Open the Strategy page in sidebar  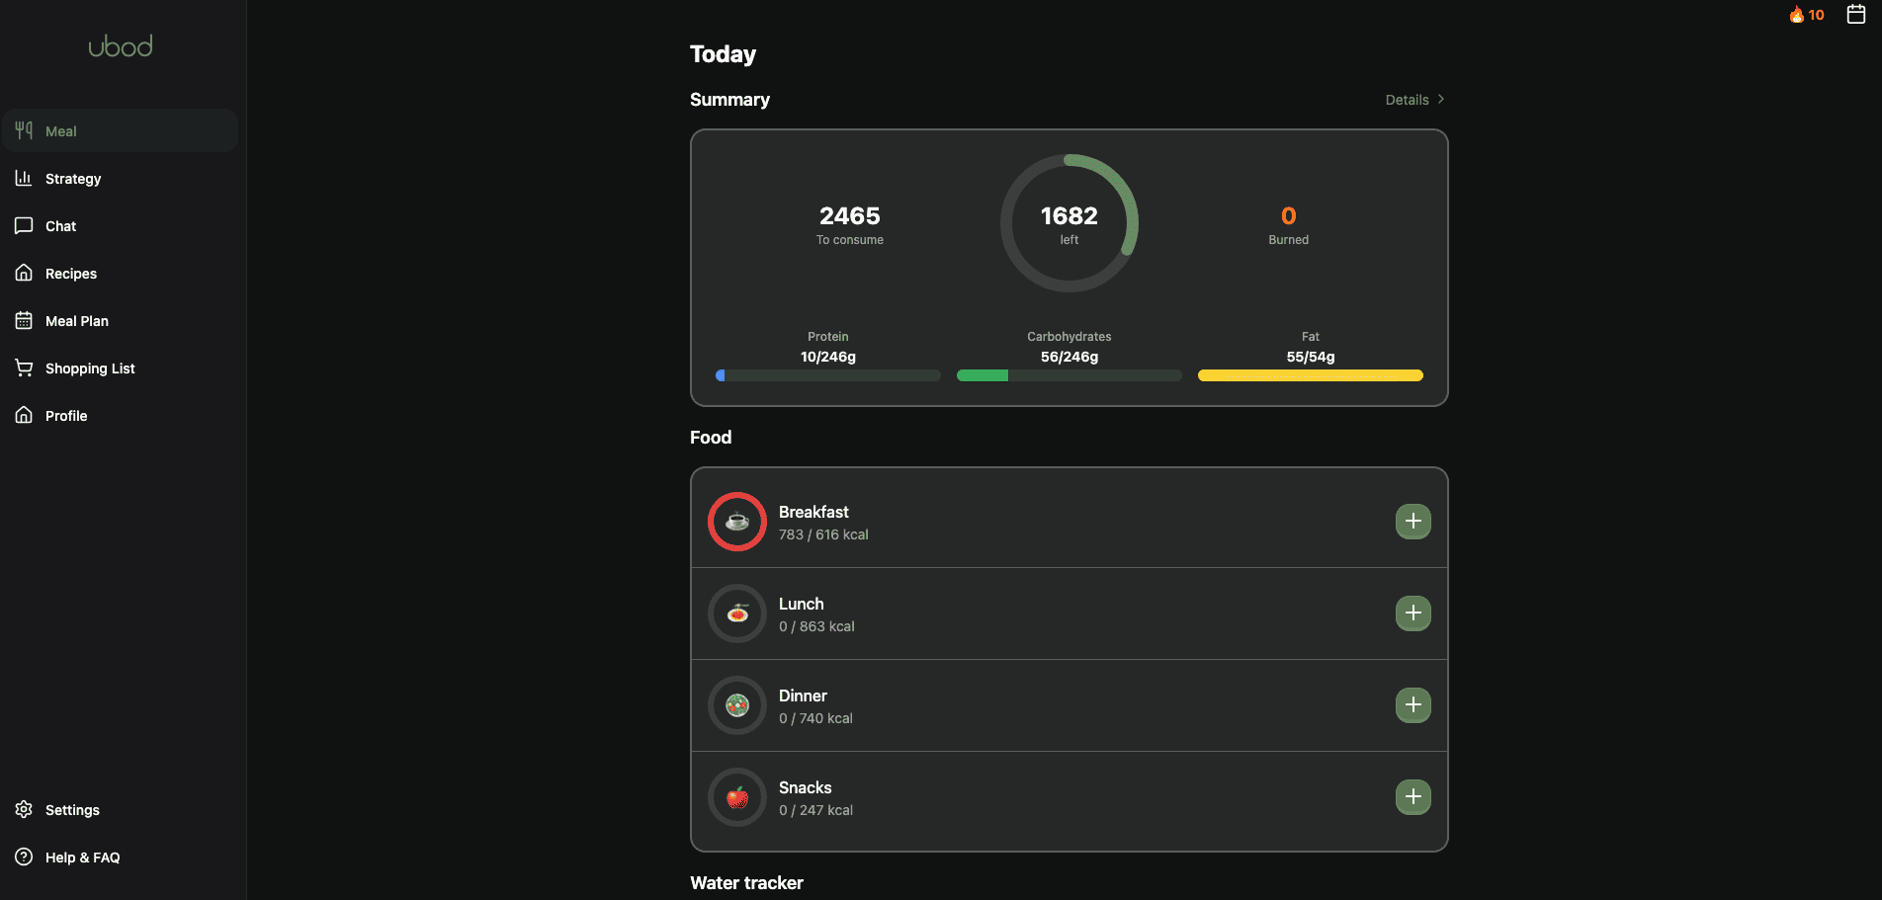[73, 179]
